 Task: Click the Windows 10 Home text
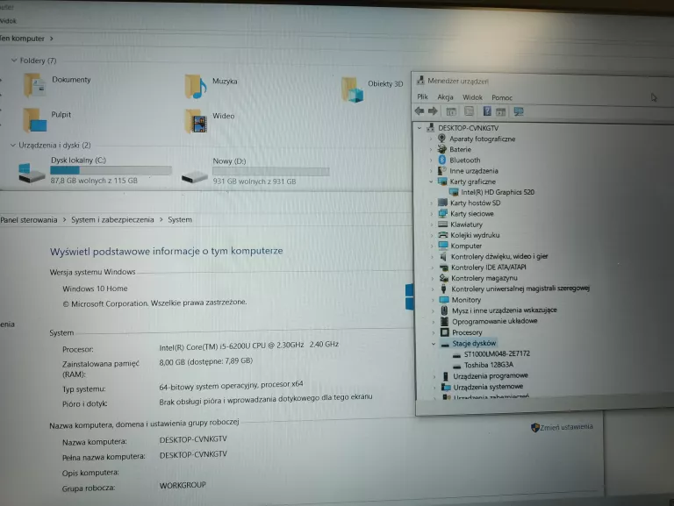95,289
